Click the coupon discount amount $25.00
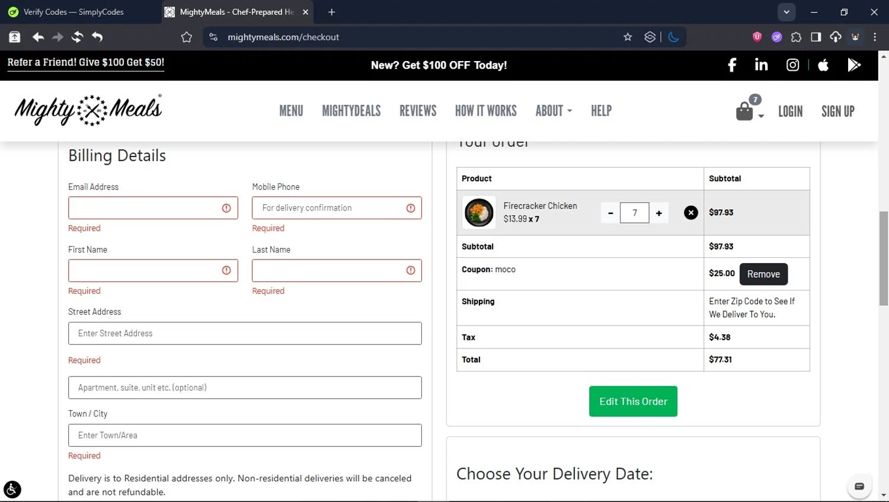889x502 pixels. (722, 273)
